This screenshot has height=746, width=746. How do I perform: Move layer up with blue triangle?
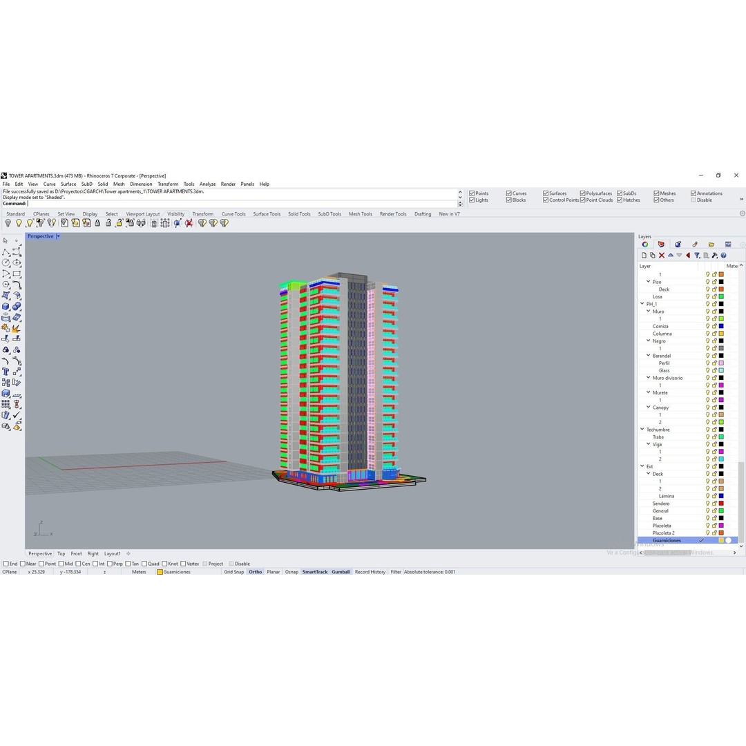click(x=670, y=256)
